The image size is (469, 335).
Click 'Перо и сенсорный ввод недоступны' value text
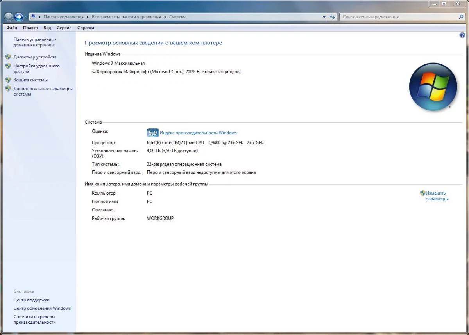point(201,172)
